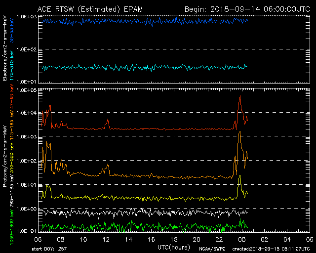Click the red proton trace peak near 00 UTC
Image resolution: width=316 pixels, height=253 pixels.
click(x=240, y=96)
